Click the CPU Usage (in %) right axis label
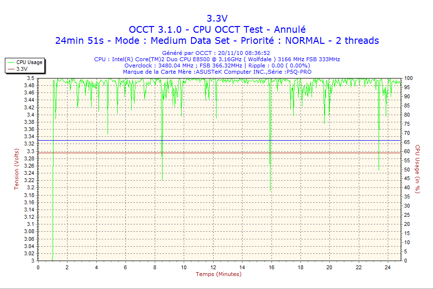The width and height of the screenshot is (434, 289). pyautogui.click(x=418, y=169)
